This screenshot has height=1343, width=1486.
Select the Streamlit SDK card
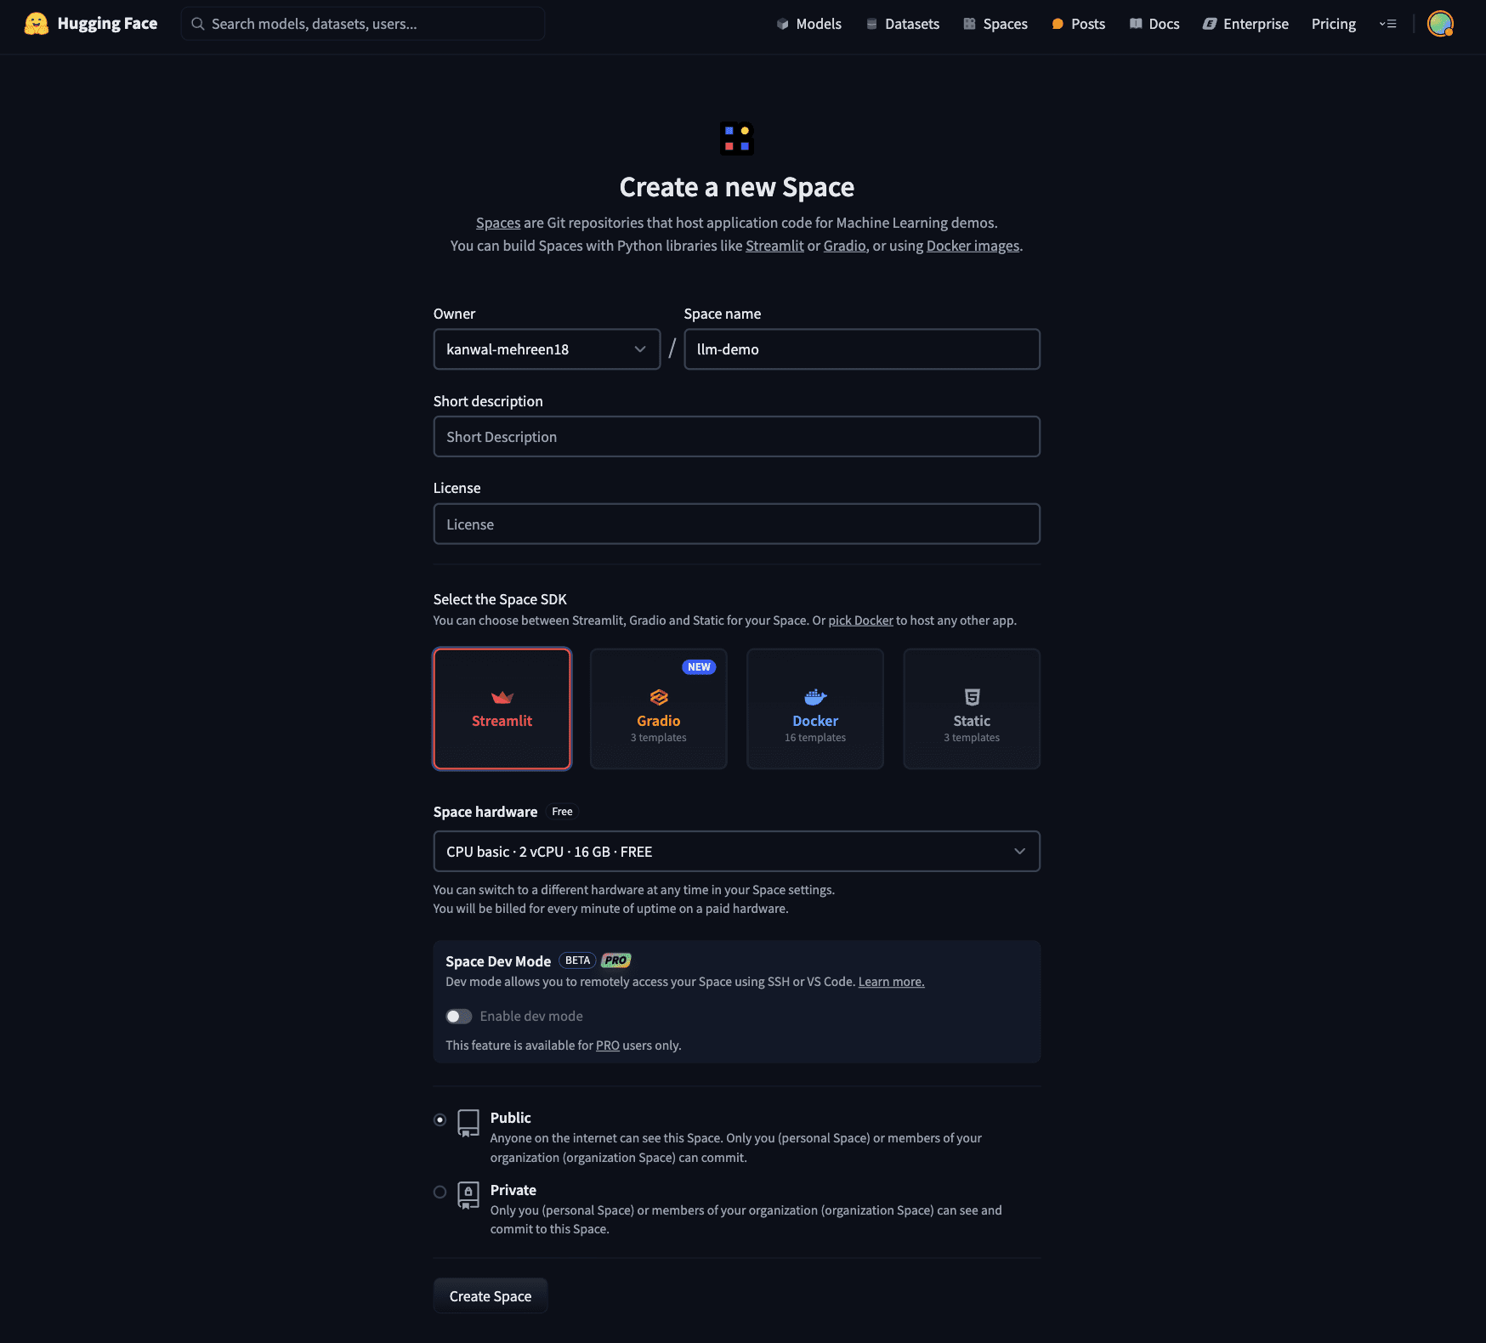(x=502, y=709)
